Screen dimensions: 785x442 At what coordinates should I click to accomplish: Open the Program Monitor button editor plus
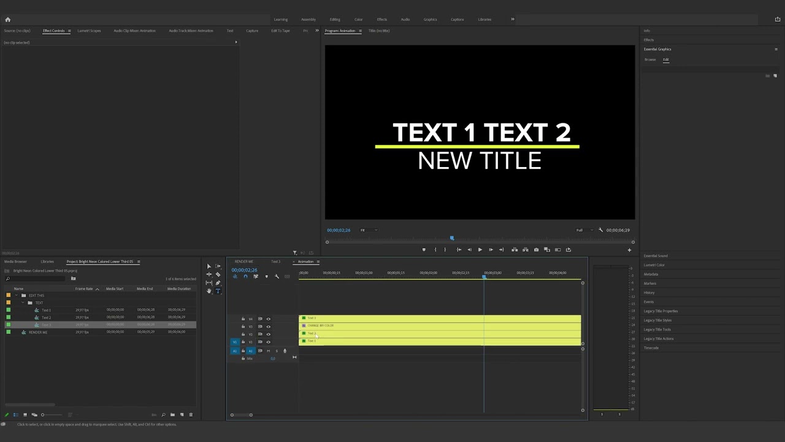629,250
